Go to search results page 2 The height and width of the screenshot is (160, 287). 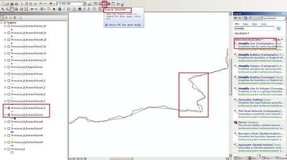pos(260,155)
